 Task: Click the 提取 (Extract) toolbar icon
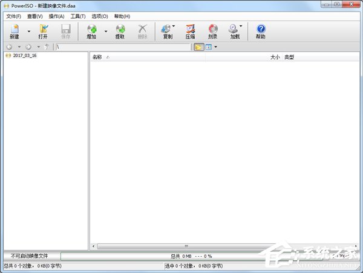[x=120, y=31]
